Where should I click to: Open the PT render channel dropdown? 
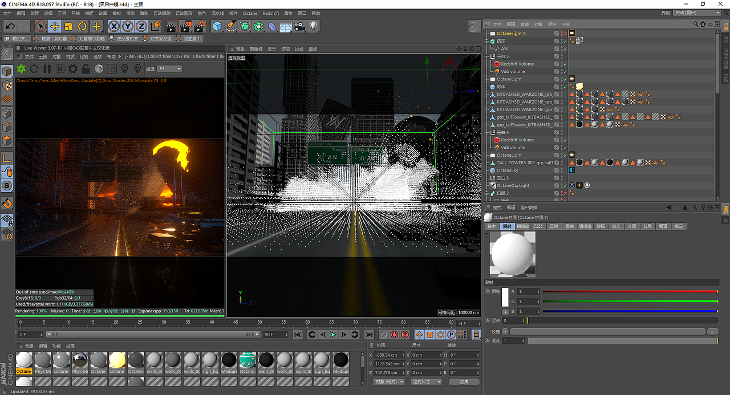pyautogui.click(x=170, y=69)
